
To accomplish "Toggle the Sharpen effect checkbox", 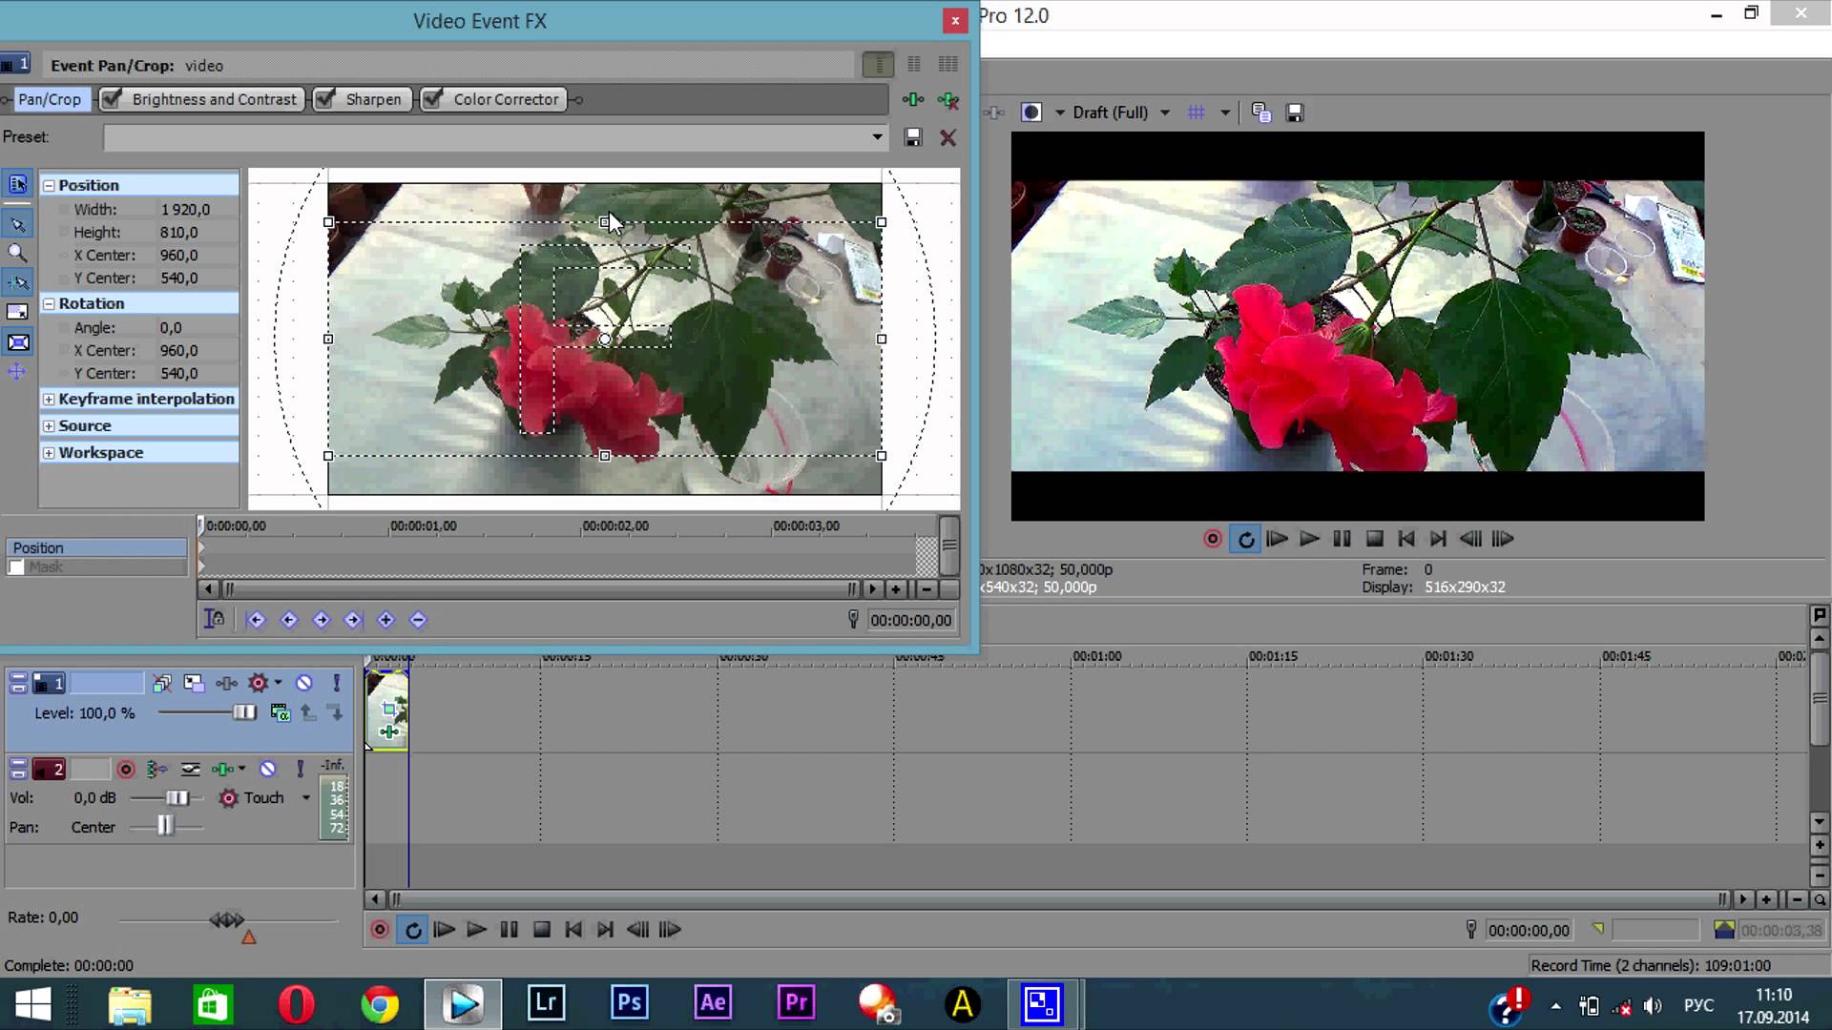I will pos(324,99).
